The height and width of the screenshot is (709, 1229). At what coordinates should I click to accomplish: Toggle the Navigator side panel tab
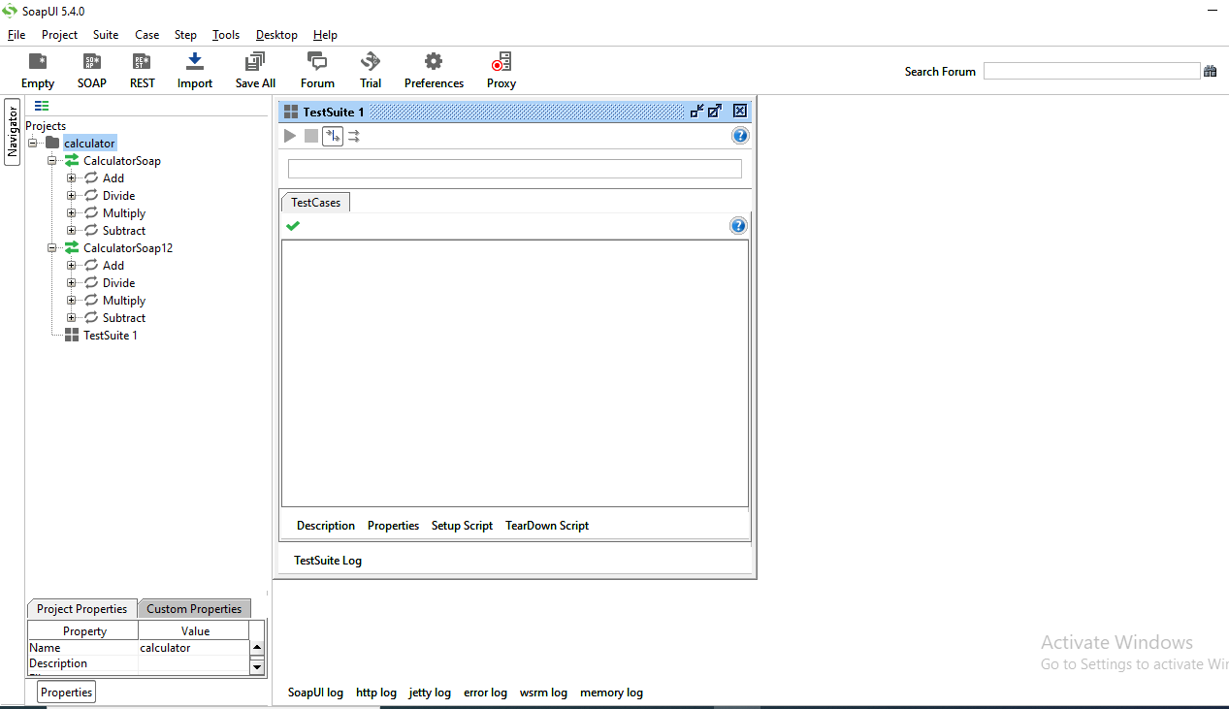tap(13, 132)
